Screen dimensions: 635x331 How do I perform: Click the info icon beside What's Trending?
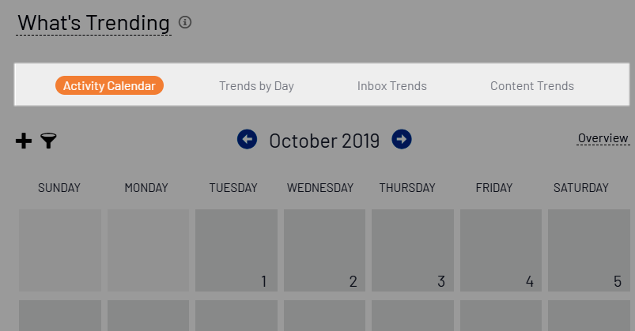tap(185, 23)
